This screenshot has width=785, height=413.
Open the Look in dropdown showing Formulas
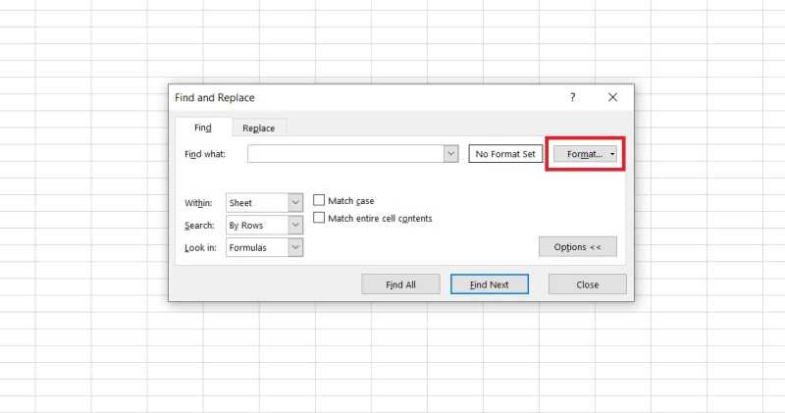(x=264, y=247)
